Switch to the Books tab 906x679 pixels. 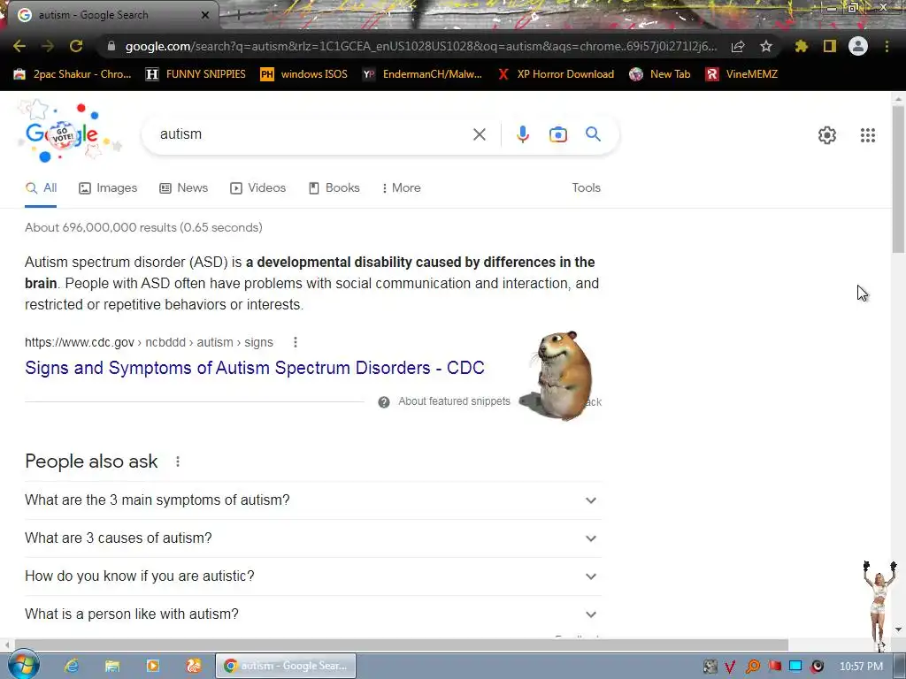coord(334,188)
